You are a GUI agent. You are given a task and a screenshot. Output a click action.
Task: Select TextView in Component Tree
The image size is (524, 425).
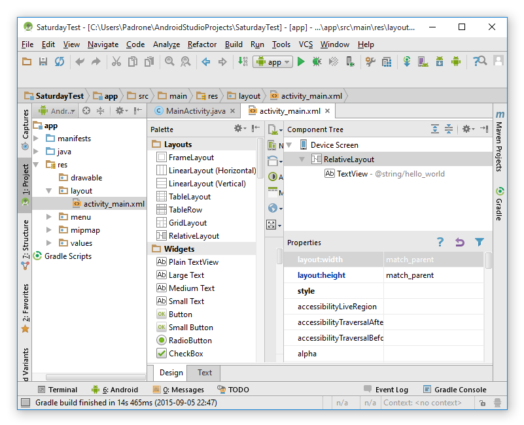tap(384, 174)
